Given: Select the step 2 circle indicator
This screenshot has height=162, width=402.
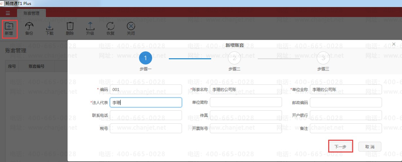Looking at the screenshot, I should (234, 58).
